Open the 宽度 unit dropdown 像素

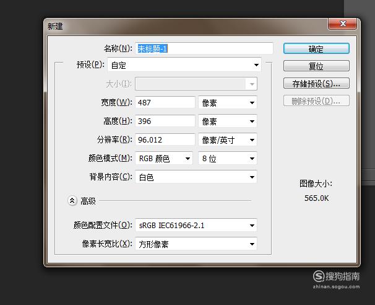coord(228,102)
